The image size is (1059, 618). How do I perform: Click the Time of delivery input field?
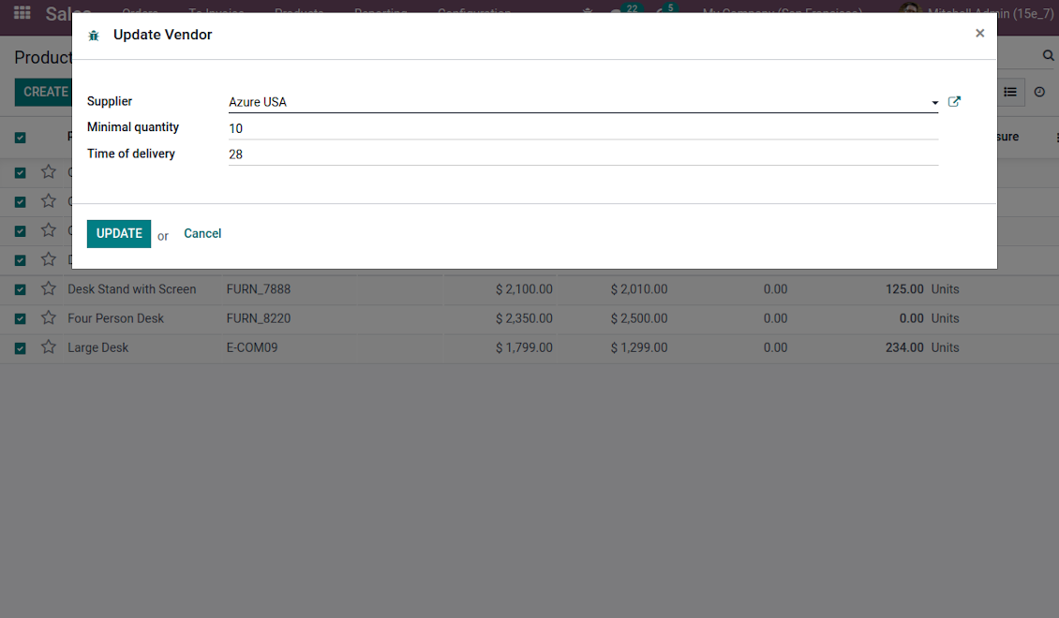click(584, 154)
